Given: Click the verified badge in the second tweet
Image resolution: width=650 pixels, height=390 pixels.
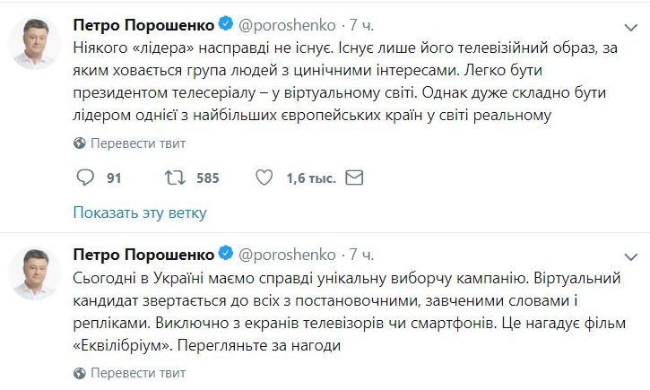Looking at the screenshot, I should point(228,256).
